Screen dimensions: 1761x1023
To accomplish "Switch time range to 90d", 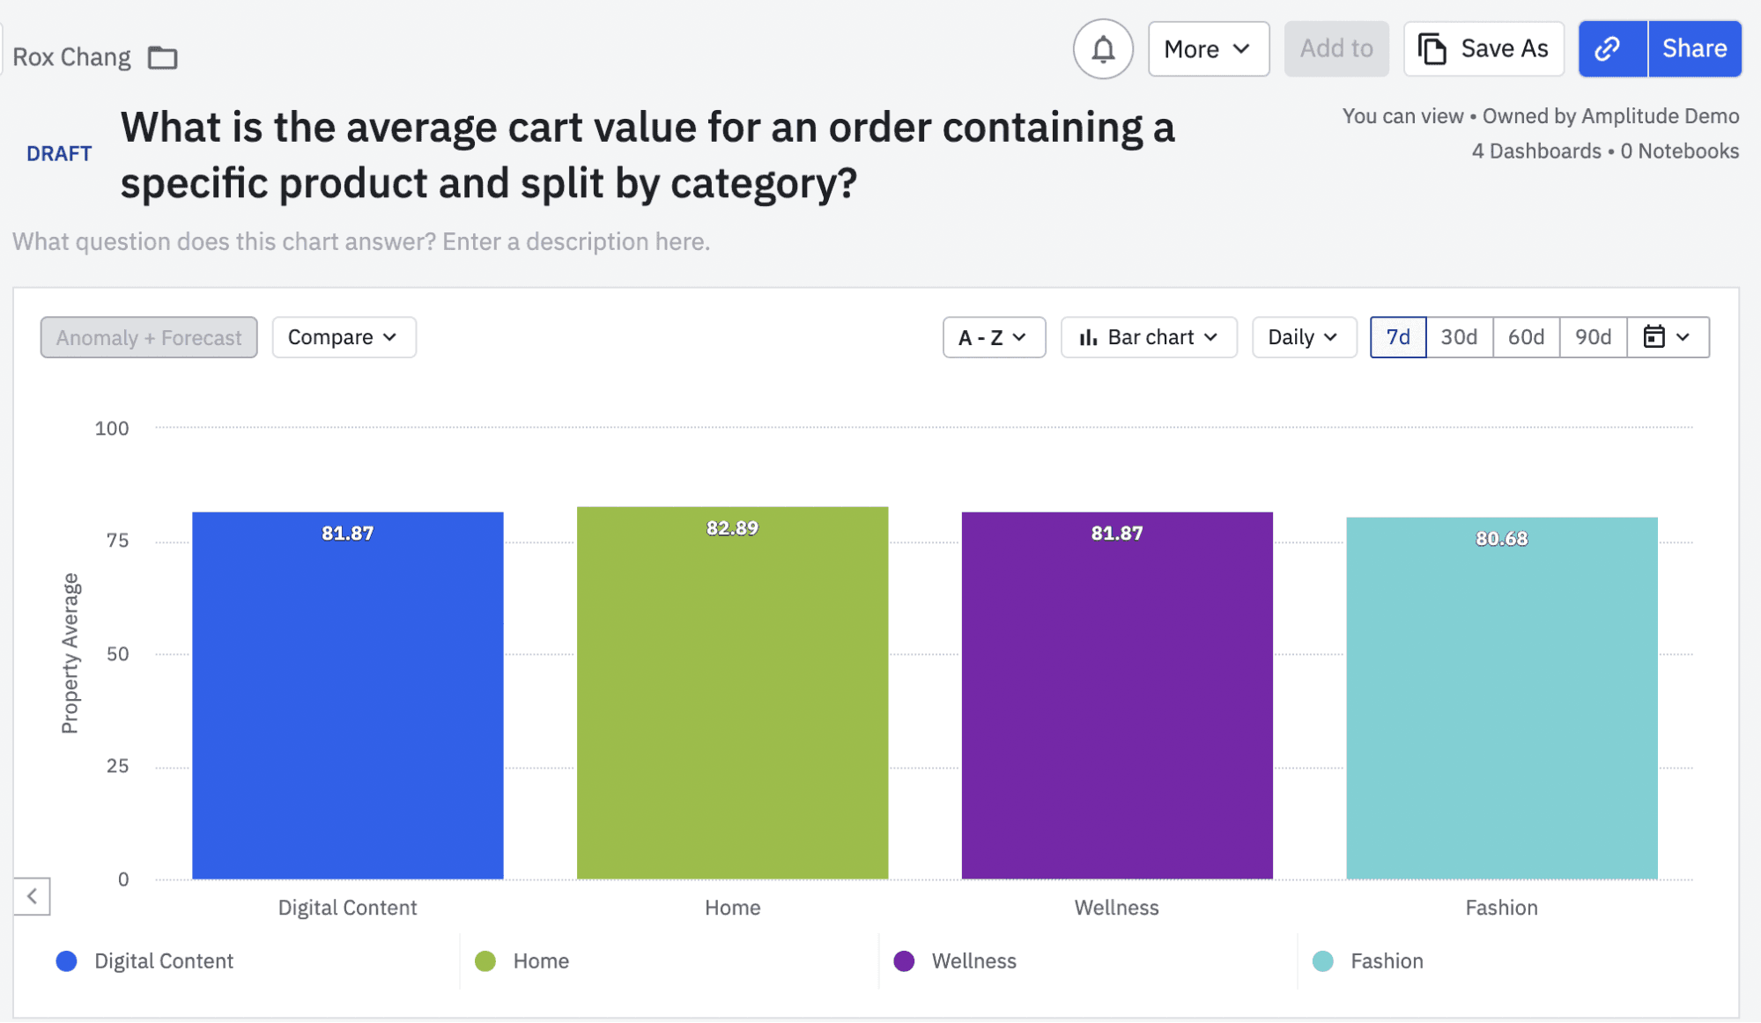I will tap(1593, 336).
